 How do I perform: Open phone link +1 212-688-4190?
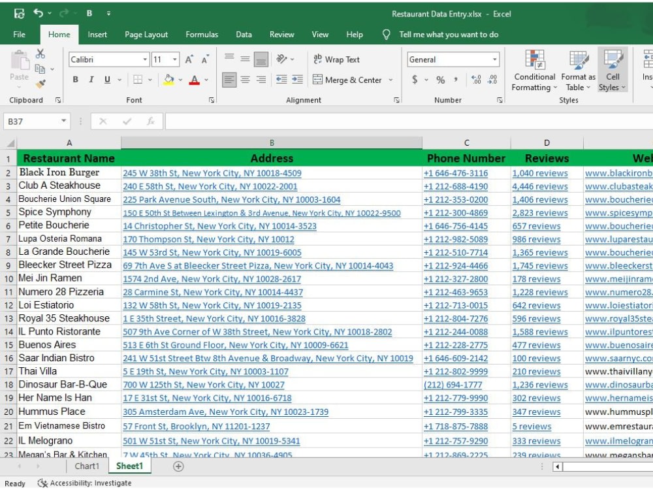click(456, 187)
